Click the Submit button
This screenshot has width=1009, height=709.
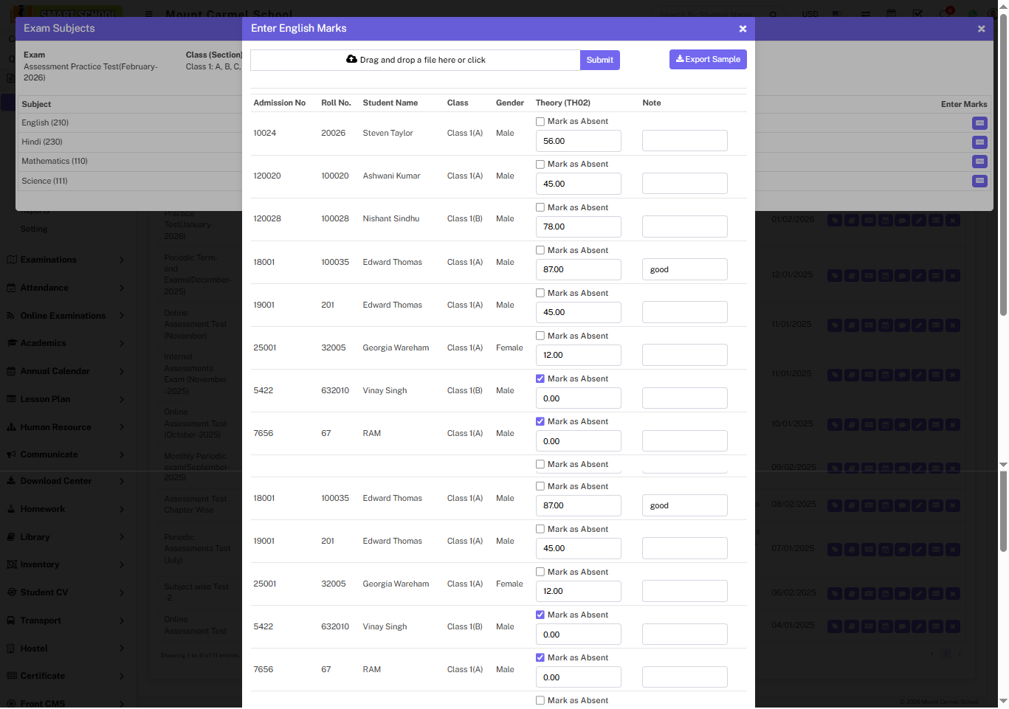599,60
